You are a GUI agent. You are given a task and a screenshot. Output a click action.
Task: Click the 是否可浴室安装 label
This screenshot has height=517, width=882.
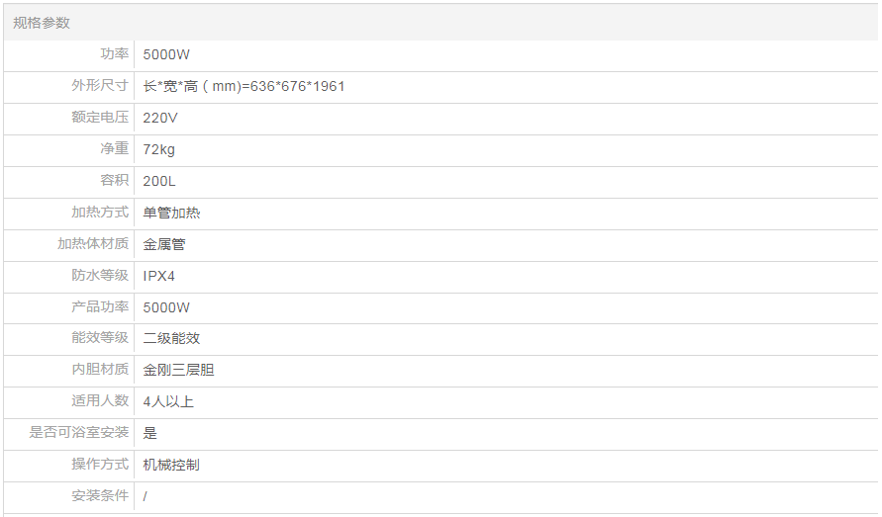coord(79,433)
